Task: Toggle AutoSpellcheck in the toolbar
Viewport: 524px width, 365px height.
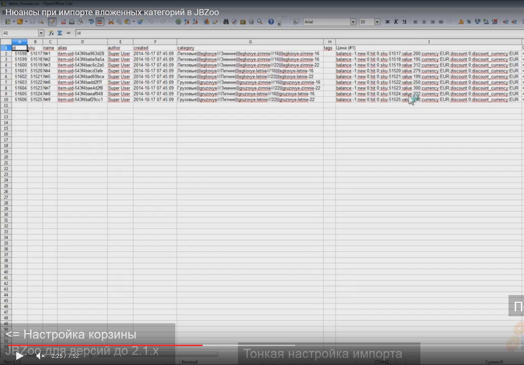Action: (100, 22)
